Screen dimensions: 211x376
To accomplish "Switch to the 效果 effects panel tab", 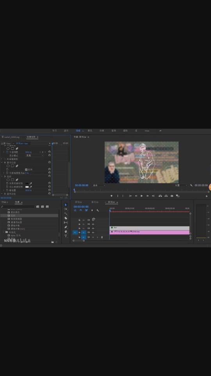I will pos(18,202).
